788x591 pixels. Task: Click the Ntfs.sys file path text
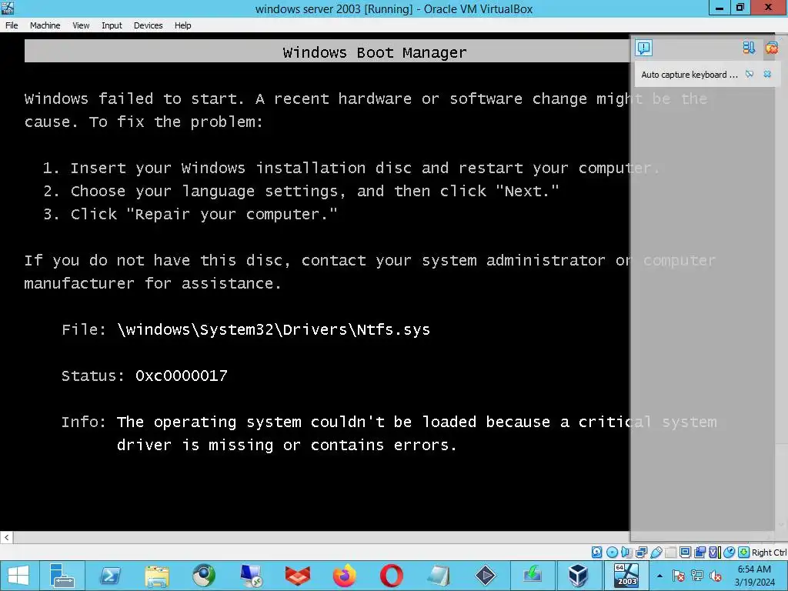pos(273,329)
